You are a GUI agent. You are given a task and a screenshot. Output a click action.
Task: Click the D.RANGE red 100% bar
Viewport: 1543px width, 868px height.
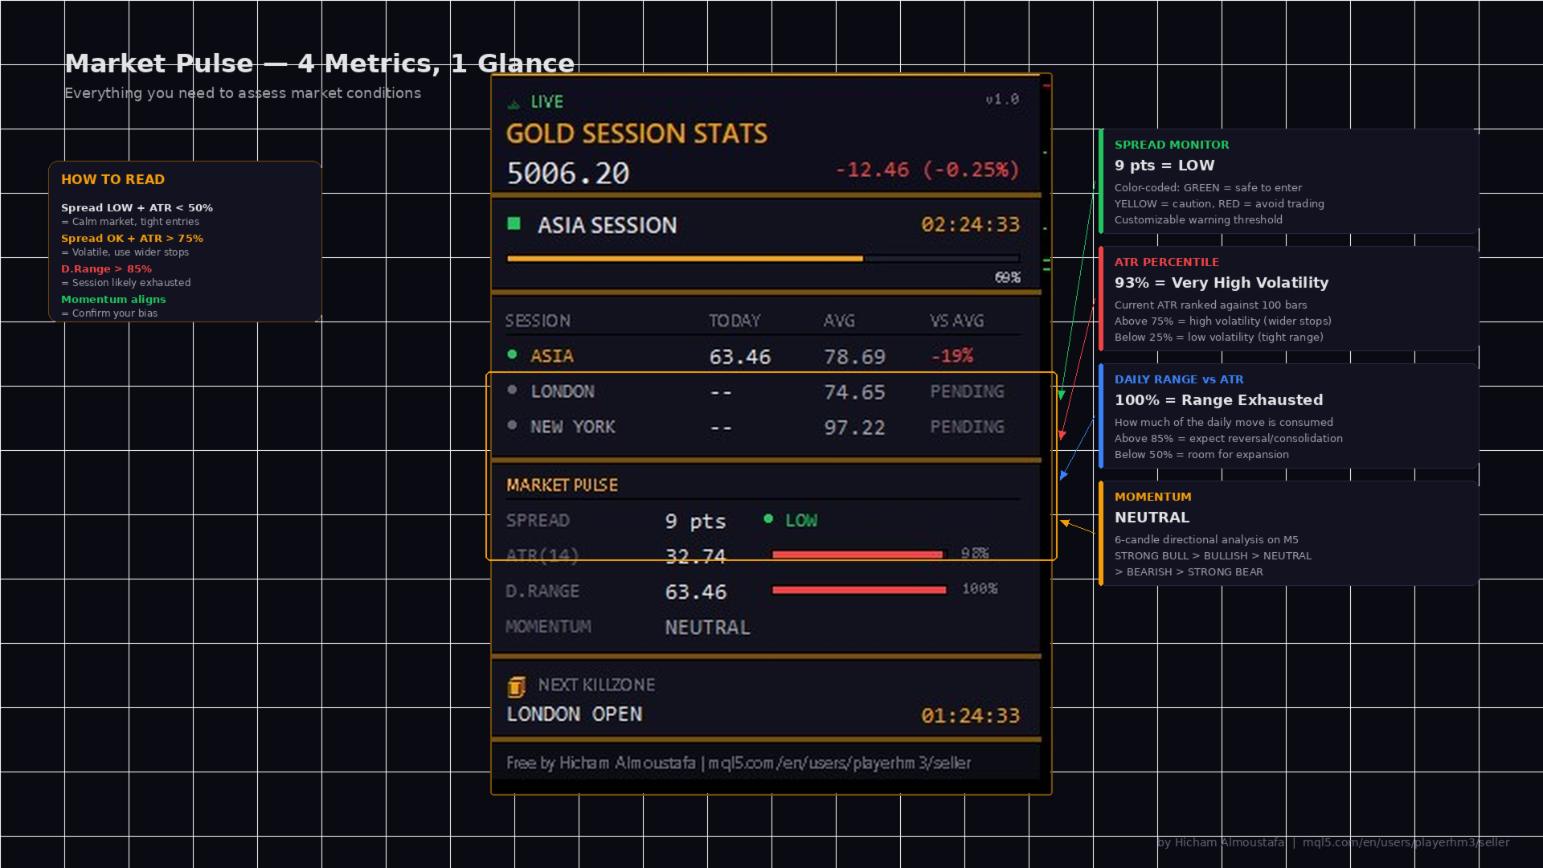859,590
